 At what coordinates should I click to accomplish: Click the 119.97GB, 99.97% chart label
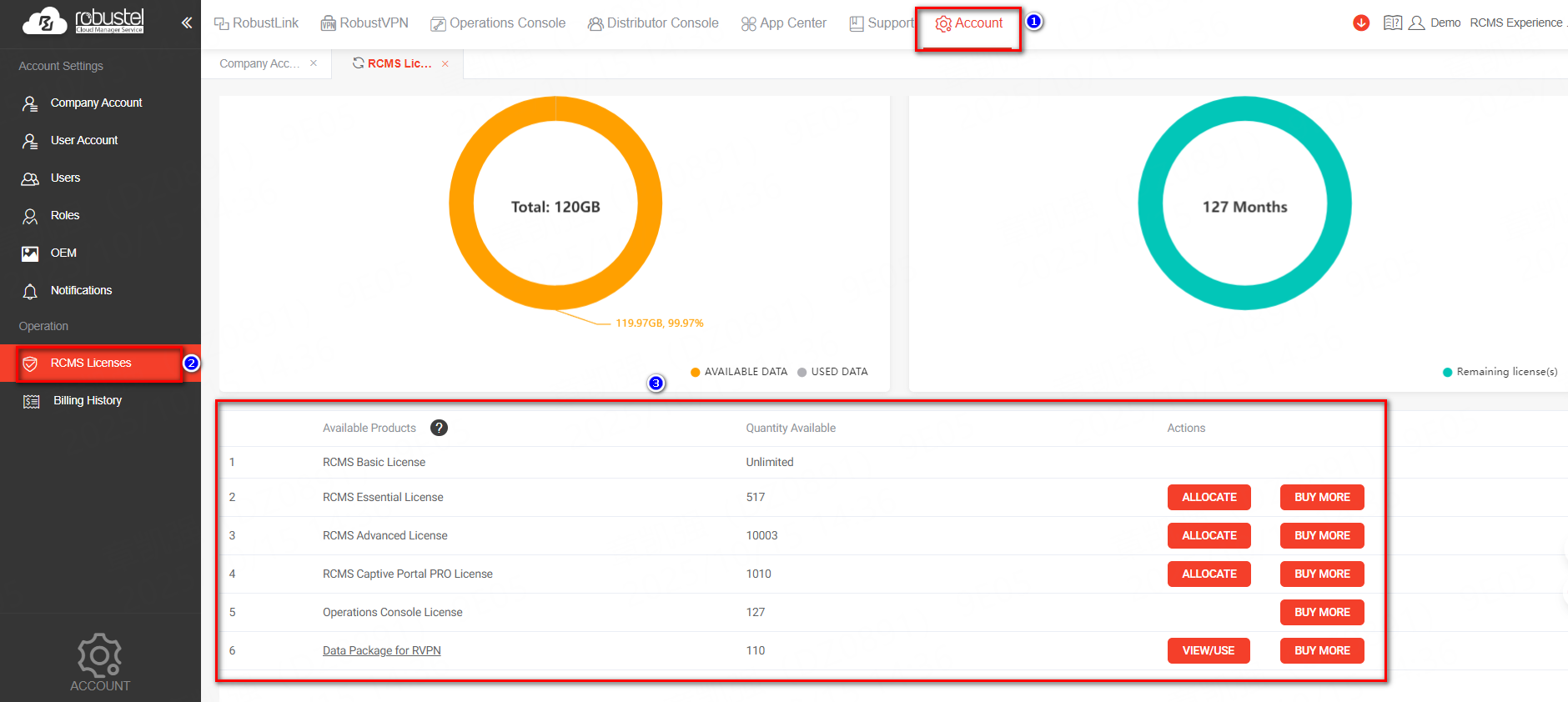(x=660, y=323)
